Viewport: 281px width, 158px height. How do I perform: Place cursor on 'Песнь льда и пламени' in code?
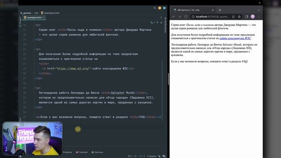tap(84, 30)
